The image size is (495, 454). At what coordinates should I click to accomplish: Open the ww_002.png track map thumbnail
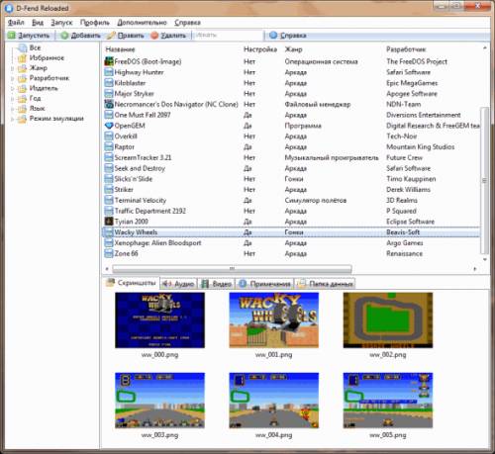coord(388,320)
